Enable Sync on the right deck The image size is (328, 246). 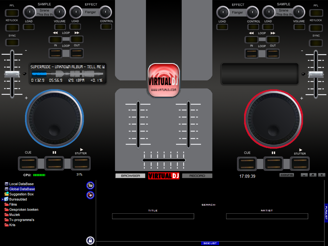(x=316, y=43)
